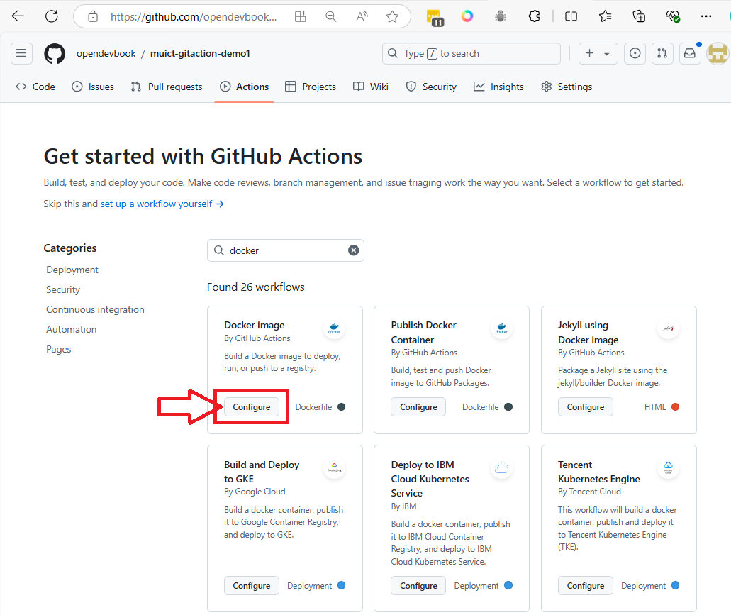Clear the docker search with X icon
Screen dimensions: 731x615
point(354,250)
